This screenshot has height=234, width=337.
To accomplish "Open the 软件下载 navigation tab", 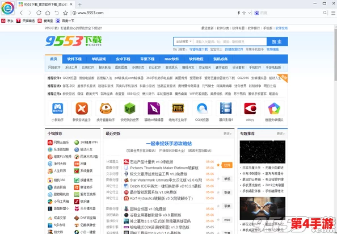I will click(x=74, y=59).
